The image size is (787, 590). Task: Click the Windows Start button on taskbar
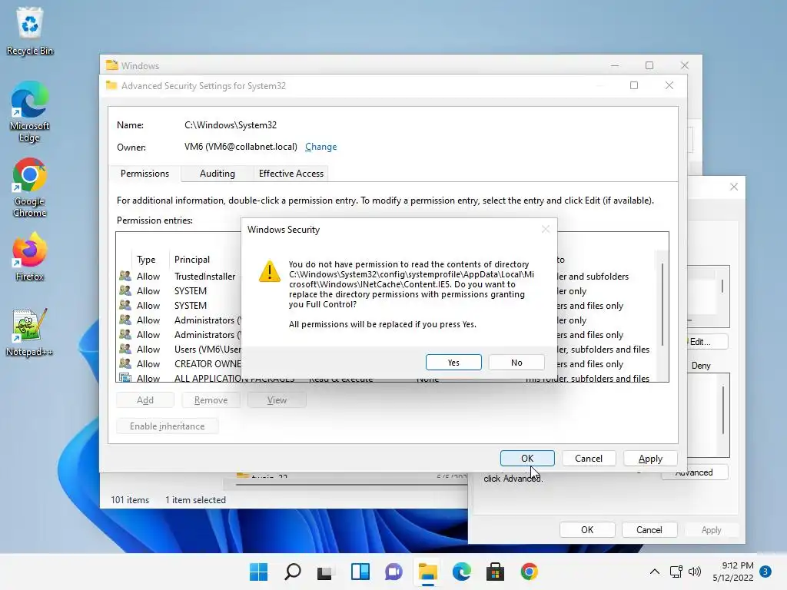pos(258,572)
